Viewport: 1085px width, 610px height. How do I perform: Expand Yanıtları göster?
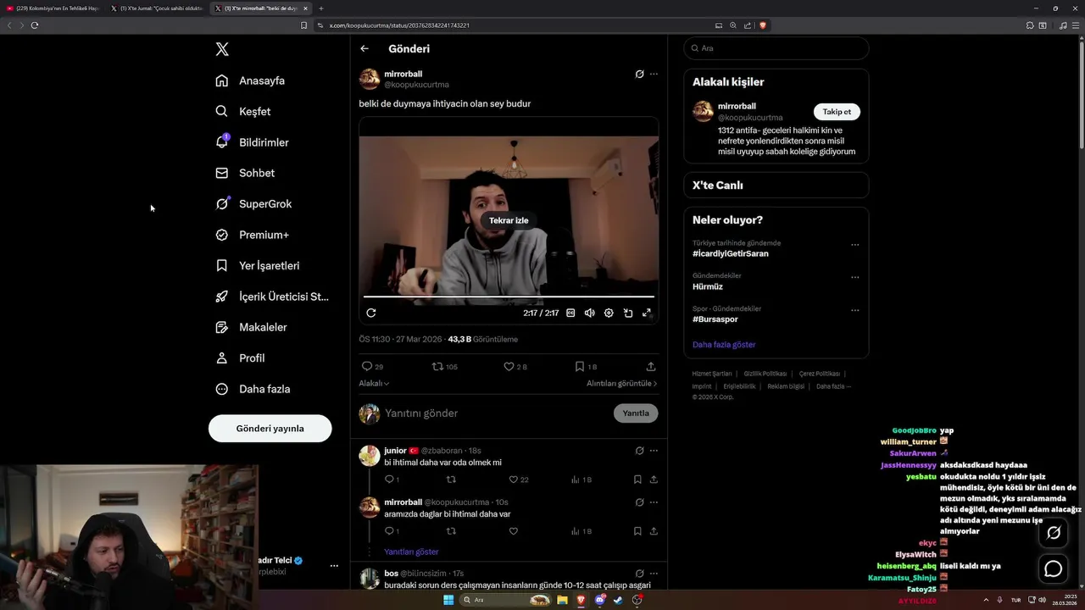click(x=411, y=552)
